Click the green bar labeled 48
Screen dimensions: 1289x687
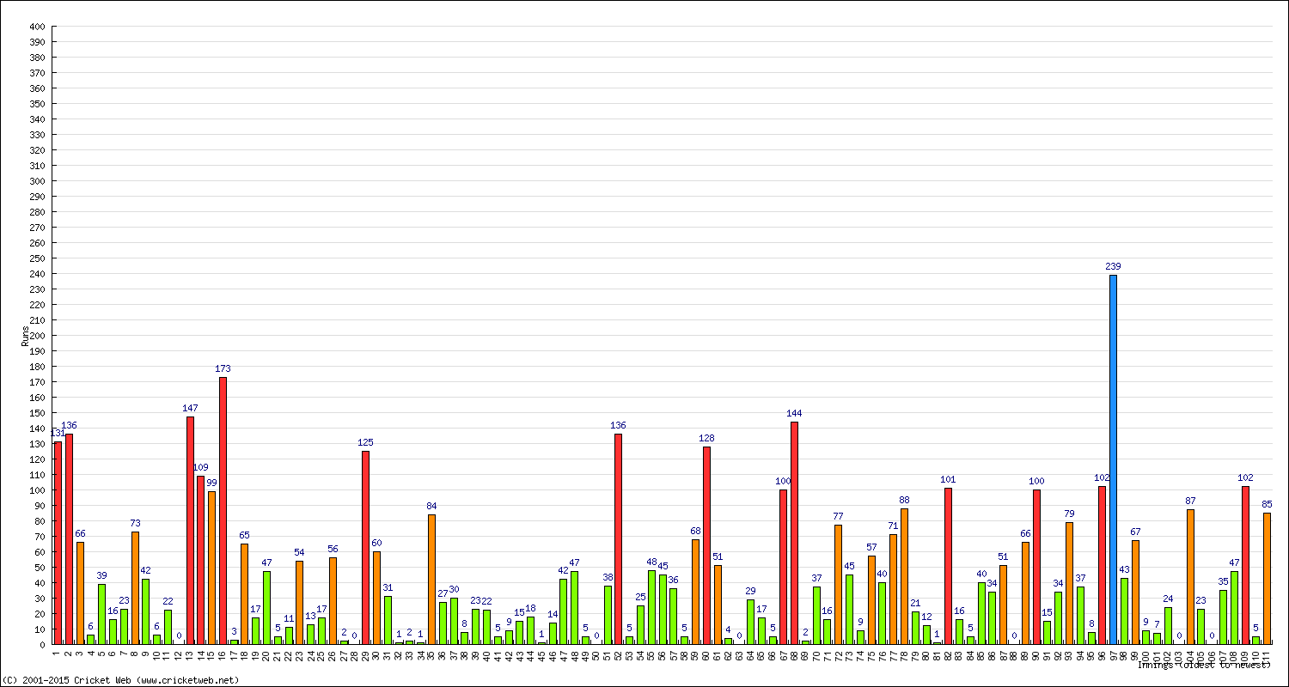(651, 607)
